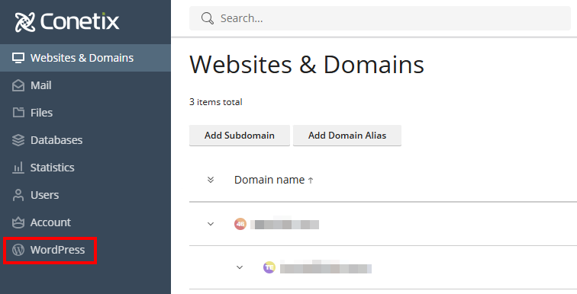The image size is (577, 294).
Task: Click the Files folder icon
Action: click(18, 113)
